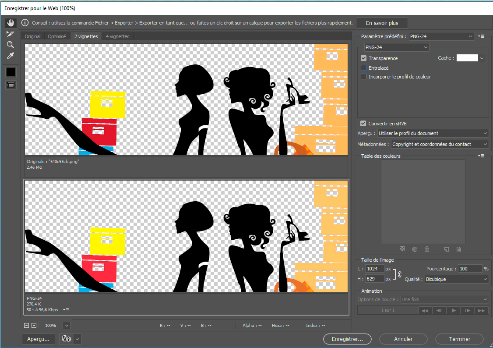This screenshot has height=348, width=493.
Task: Toggle slices visibility icon
Action: pyautogui.click(x=11, y=85)
